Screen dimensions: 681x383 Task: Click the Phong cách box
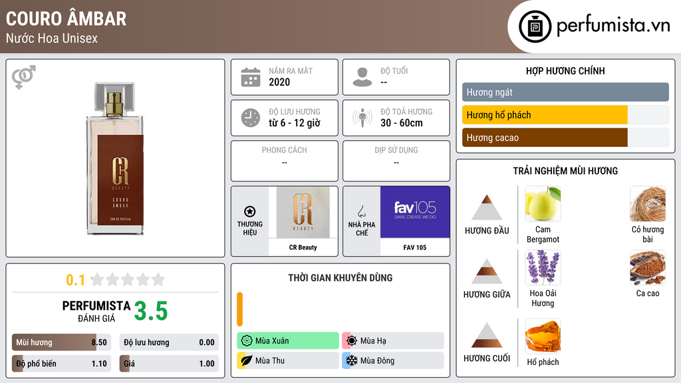pos(285,161)
